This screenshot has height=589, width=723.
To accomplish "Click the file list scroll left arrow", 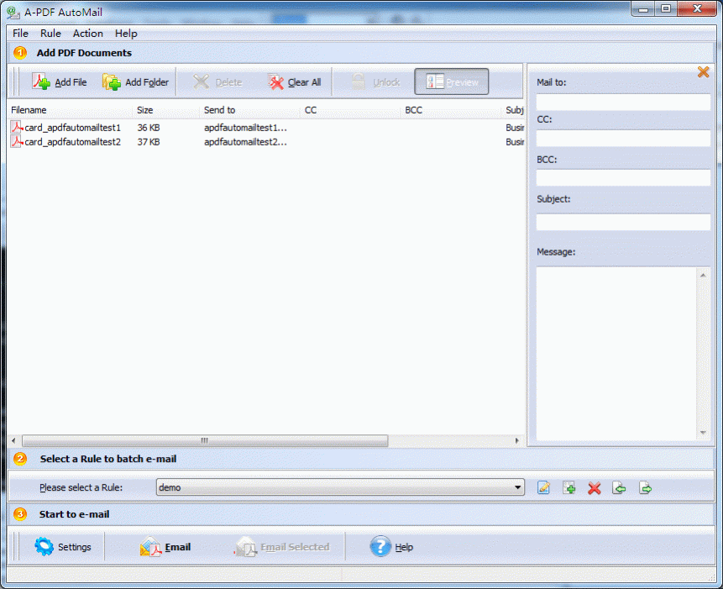I will pos(13,440).
